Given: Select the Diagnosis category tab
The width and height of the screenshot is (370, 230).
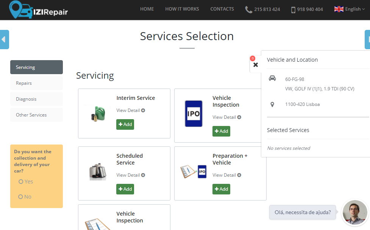Looking at the screenshot, I should pos(37,99).
